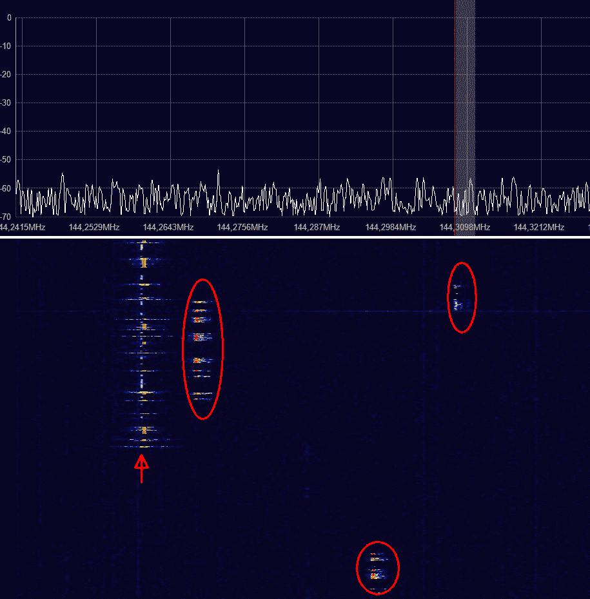Image resolution: width=590 pixels, height=599 pixels.
Task: Select the gray tuning filter band in spectrum
Action: click(x=465, y=117)
